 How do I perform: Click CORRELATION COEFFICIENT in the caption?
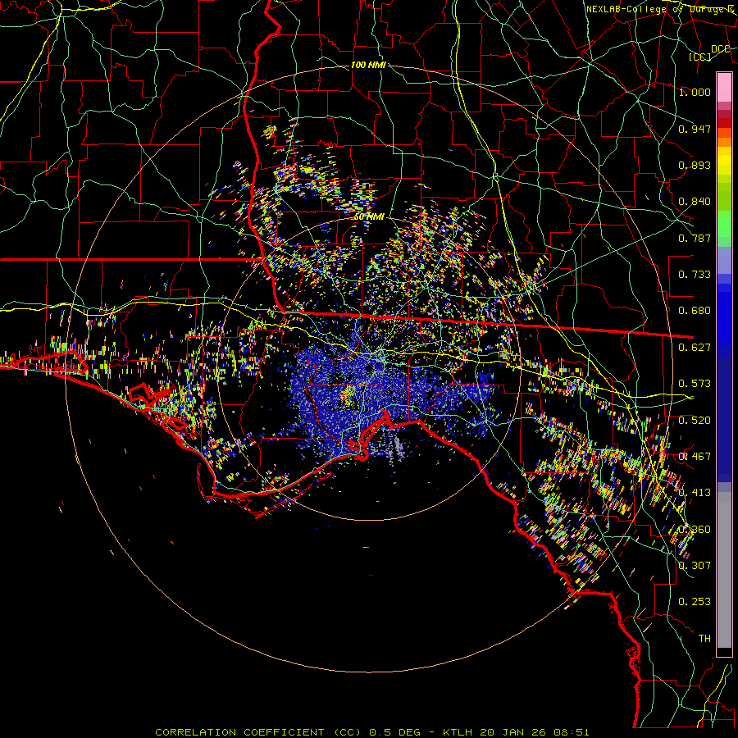coord(239,732)
